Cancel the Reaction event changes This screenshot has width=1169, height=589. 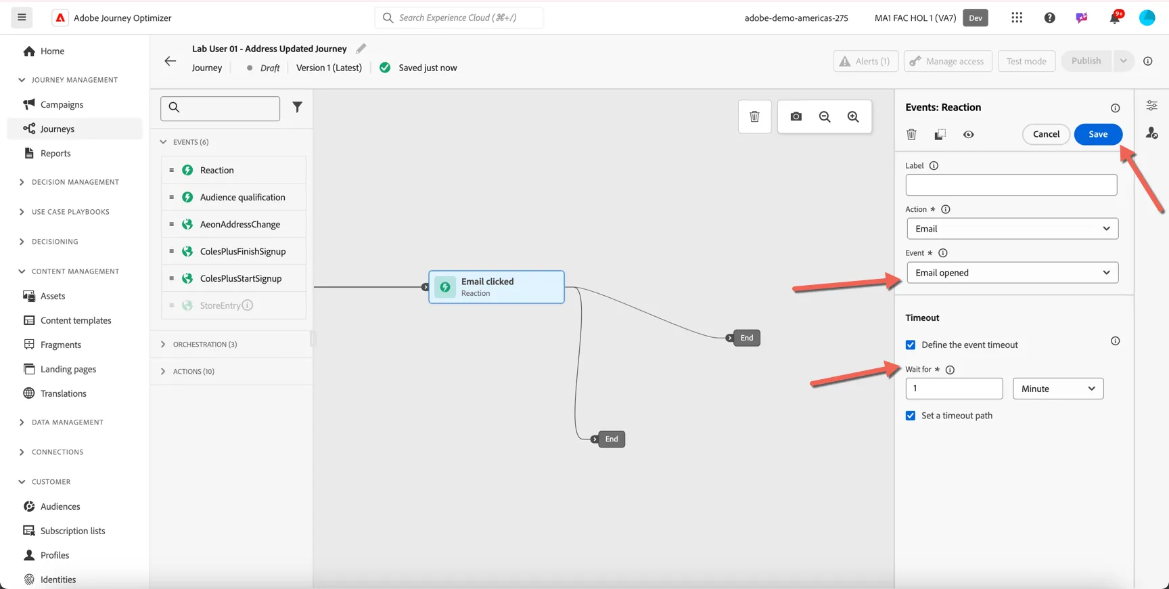tap(1046, 134)
